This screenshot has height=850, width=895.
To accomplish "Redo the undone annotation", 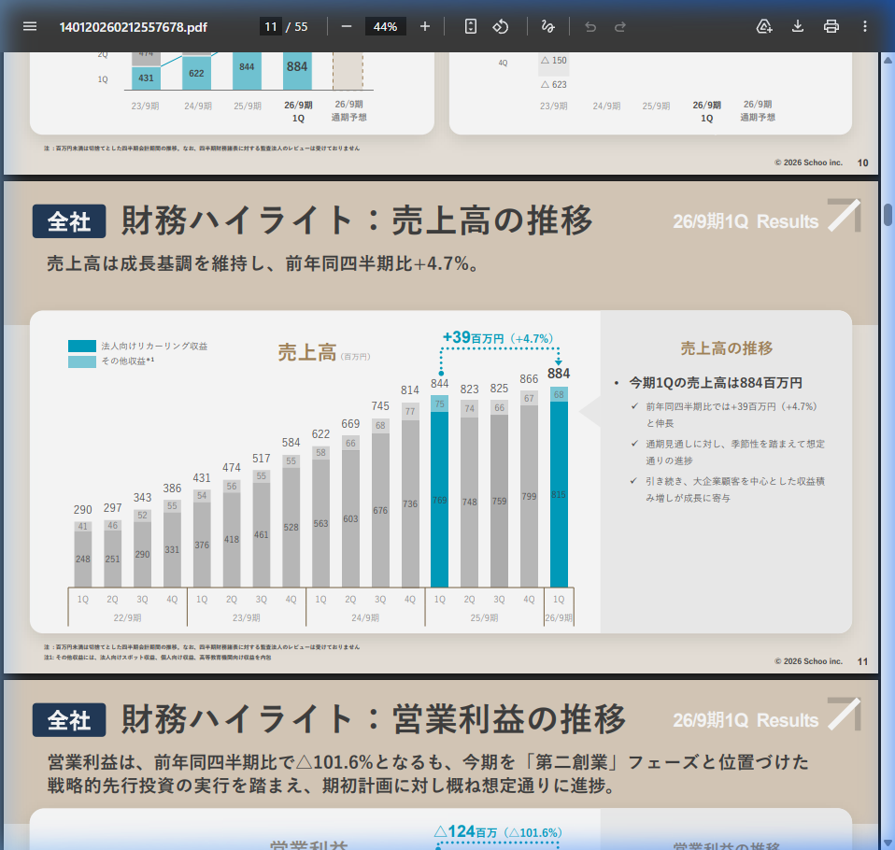I will pyautogui.click(x=623, y=26).
